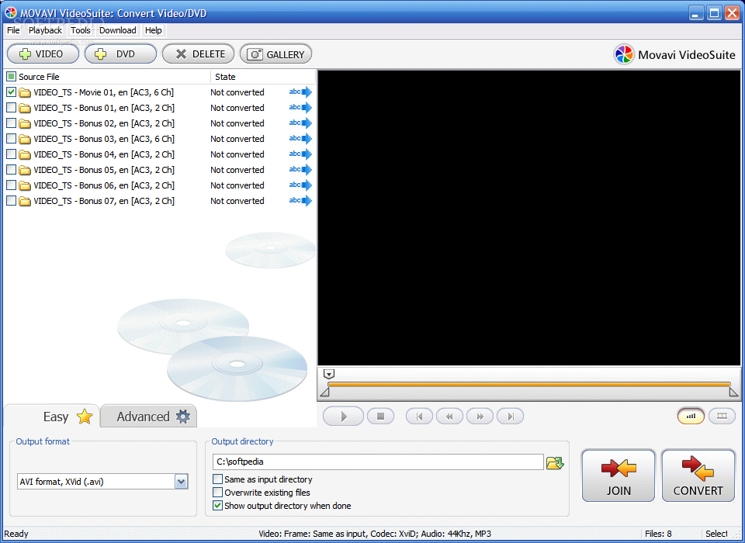Image resolution: width=745 pixels, height=543 pixels.
Task: Click the output directory text field
Action: point(378,462)
